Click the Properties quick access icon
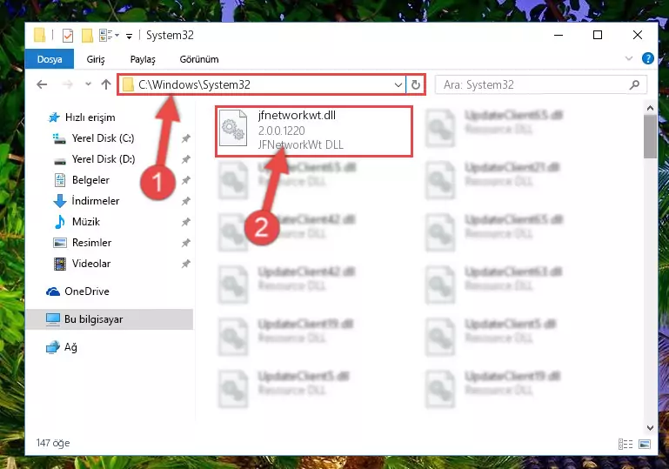Viewport: 669px width, 469px height. 67,36
